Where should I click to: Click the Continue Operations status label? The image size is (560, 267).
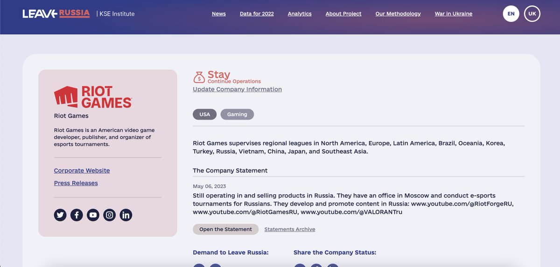point(234,81)
